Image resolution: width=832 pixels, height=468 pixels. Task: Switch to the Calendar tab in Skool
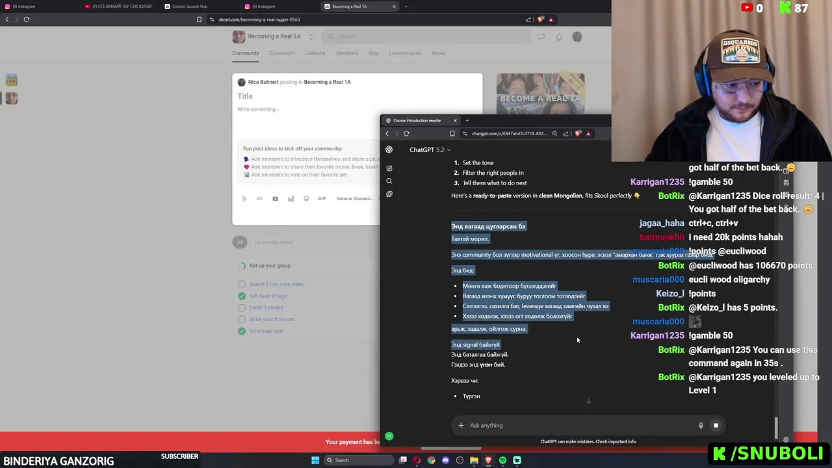click(315, 53)
